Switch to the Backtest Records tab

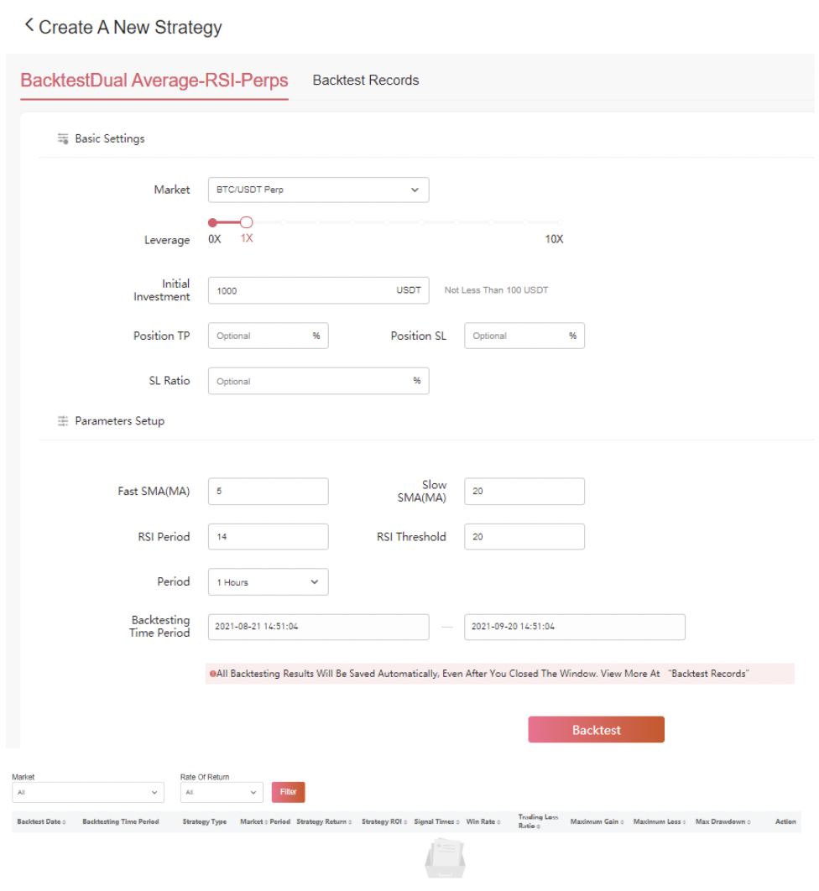tap(366, 81)
